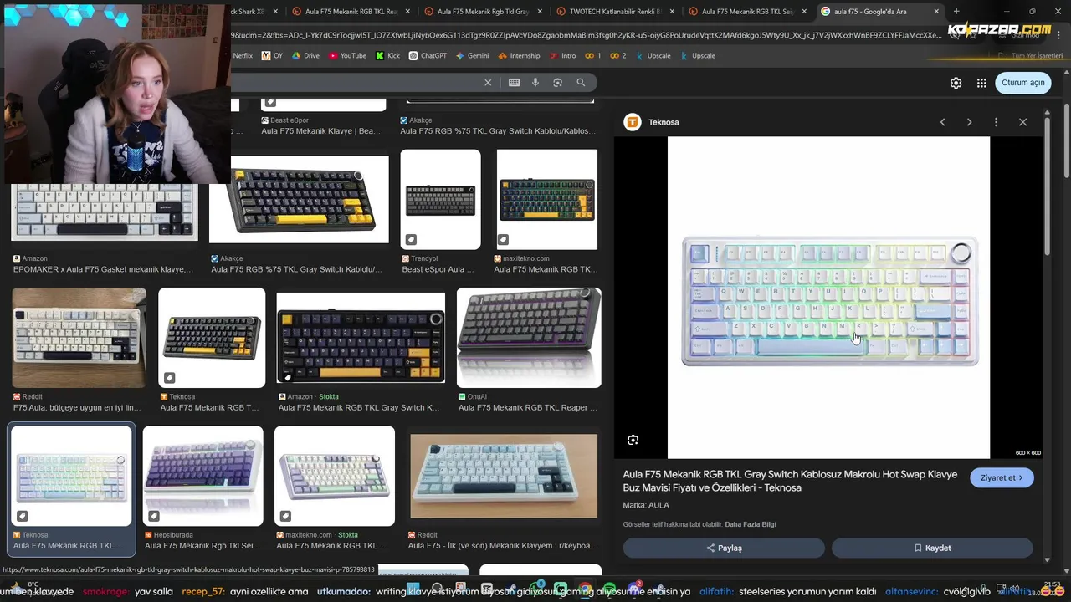The width and height of the screenshot is (1071, 602).
Task: Select the Amazon Stokta keyboard thumbnail
Action: click(361, 338)
